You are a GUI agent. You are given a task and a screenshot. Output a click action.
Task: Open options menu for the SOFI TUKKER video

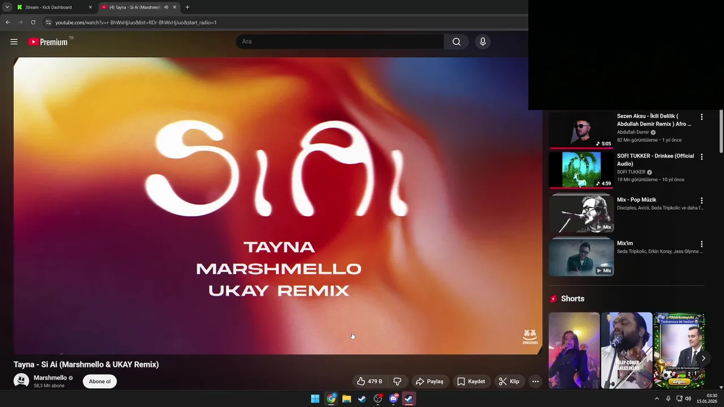701,157
